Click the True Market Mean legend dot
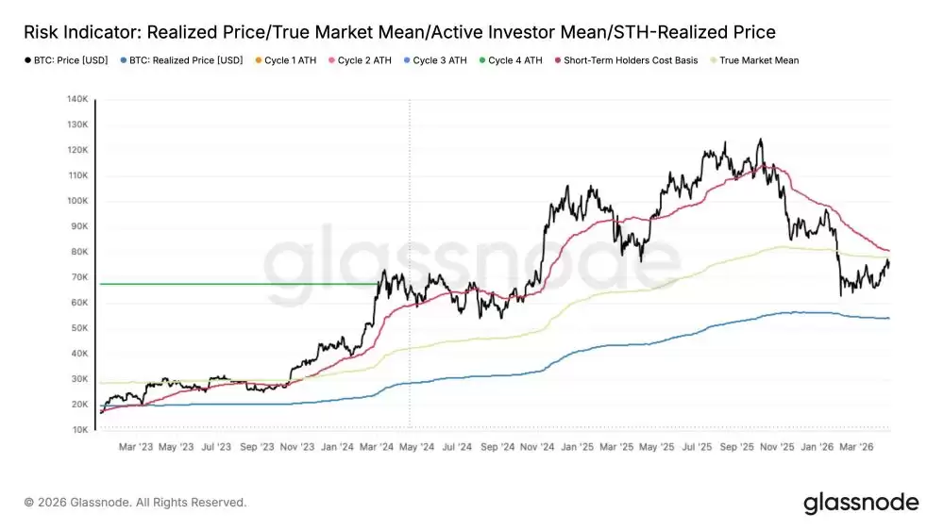The height and width of the screenshot is (530, 944). pos(714,60)
